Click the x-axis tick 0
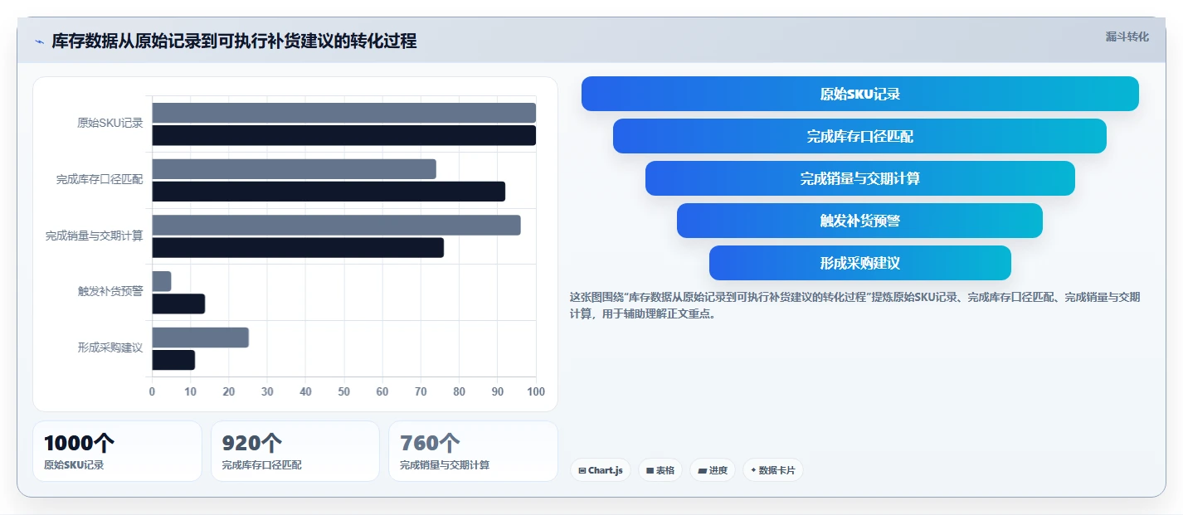The width and height of the screenshot is (1183, 515). (x=152, y=391)
